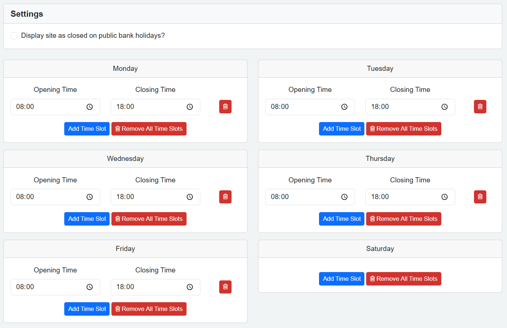Open clock picker for Wednesday opening time

tap(90, 197)
